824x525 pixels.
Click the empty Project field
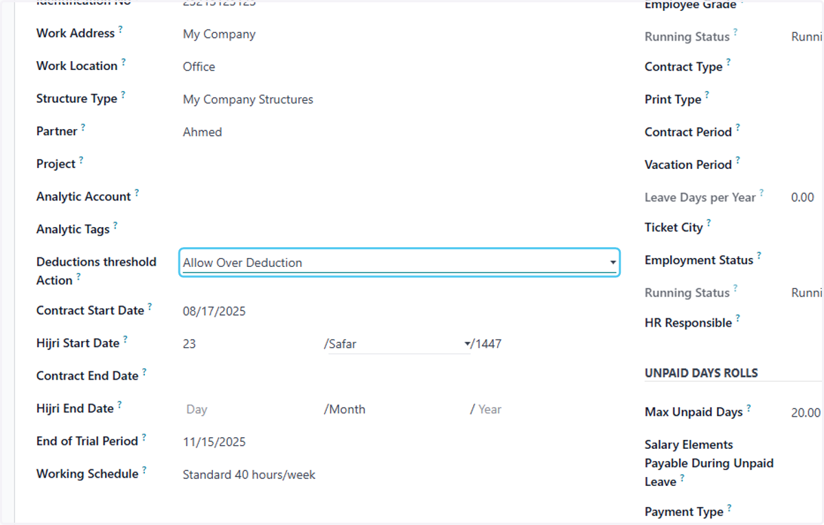(399, 164)
